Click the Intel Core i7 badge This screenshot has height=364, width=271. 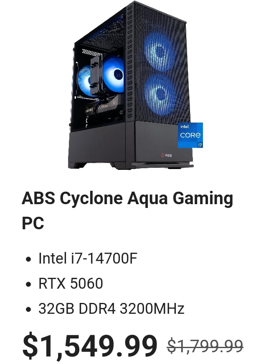coord(190,135)
